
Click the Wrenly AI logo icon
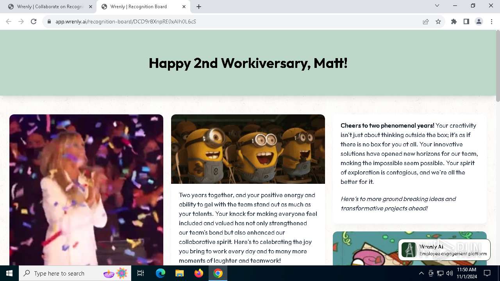click(409, 250)
